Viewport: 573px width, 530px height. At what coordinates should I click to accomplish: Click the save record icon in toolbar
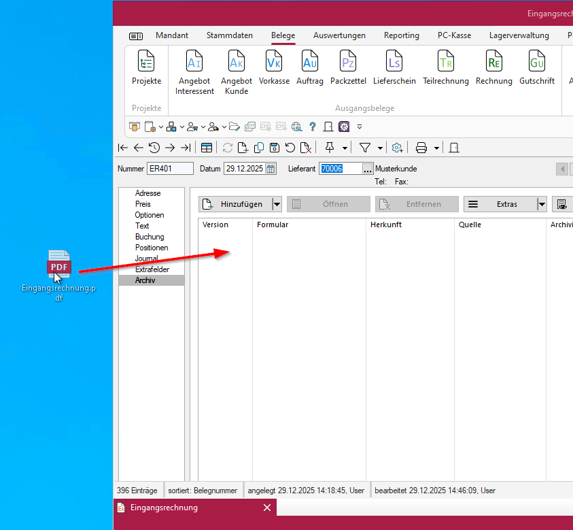(275, 147)
